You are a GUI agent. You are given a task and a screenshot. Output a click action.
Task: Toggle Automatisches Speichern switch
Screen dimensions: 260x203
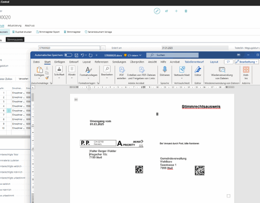click(68, 55)
